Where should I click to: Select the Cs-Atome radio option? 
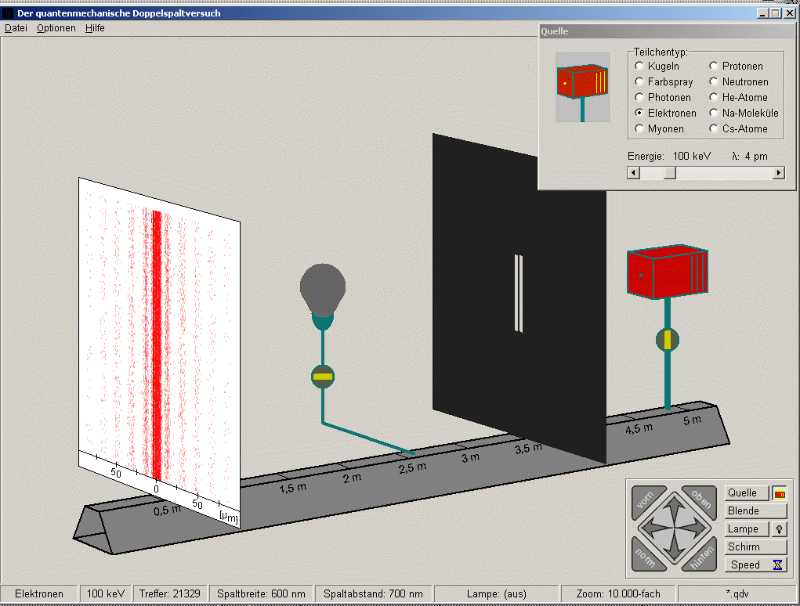point(715,129)
